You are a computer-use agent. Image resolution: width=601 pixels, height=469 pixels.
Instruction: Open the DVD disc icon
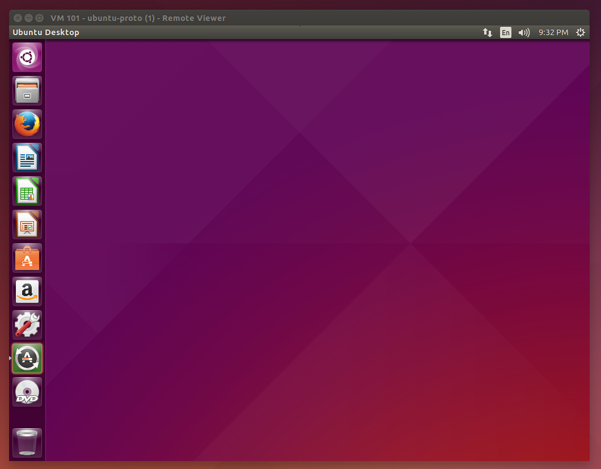pos(27,392)
